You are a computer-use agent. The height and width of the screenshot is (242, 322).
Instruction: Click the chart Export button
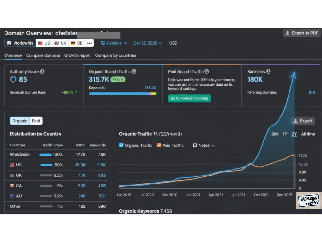pyautogui.click(x=303, y=121)
